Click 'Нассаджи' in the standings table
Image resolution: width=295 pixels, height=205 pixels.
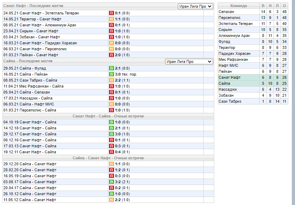pos(228,89)
